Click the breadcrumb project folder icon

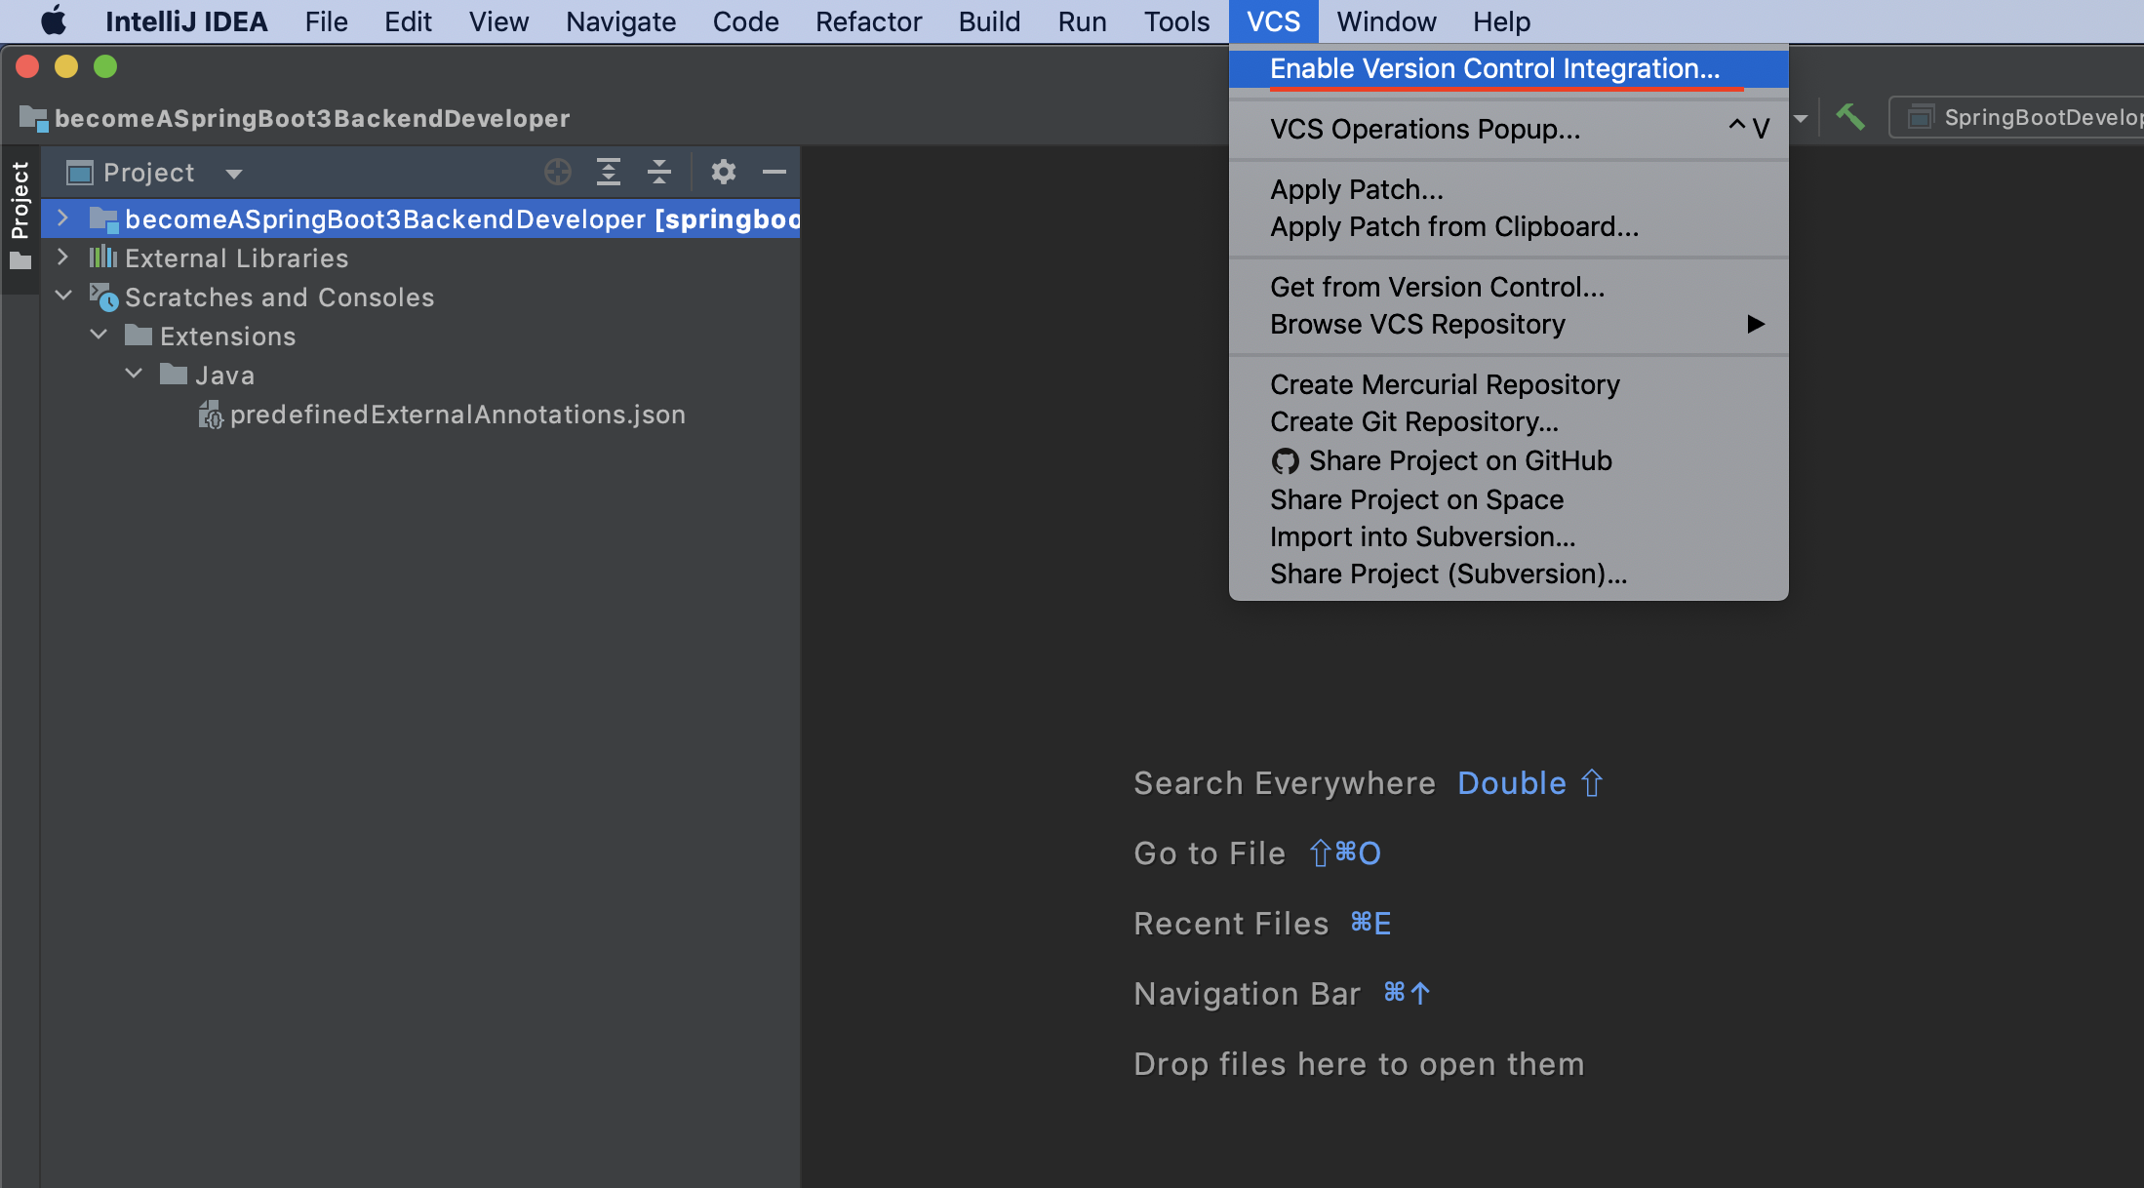[x=33, y=119]
